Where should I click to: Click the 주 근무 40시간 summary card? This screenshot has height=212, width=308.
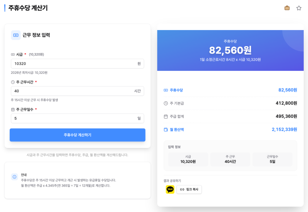click(x=230, y=159)
